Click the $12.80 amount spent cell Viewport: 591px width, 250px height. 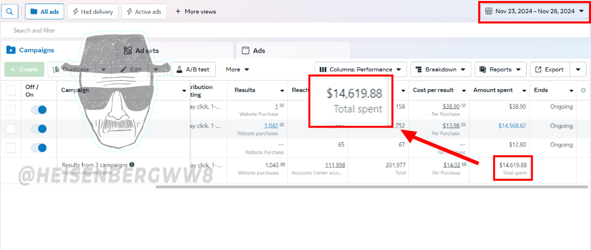pos(518,145)
